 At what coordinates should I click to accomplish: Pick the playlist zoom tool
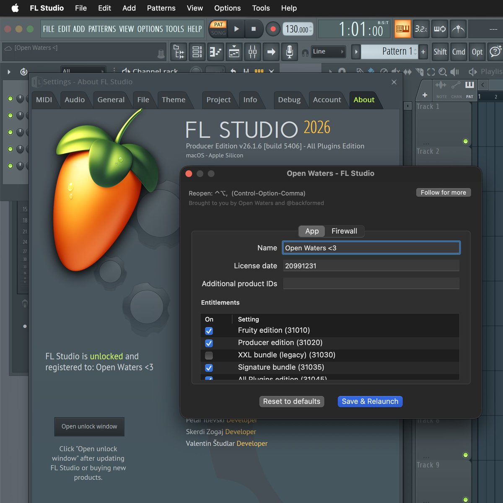(x=443, y=72)
